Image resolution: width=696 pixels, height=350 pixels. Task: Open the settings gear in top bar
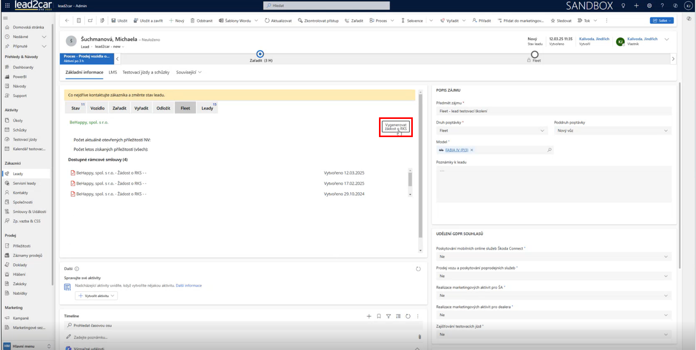649,6
